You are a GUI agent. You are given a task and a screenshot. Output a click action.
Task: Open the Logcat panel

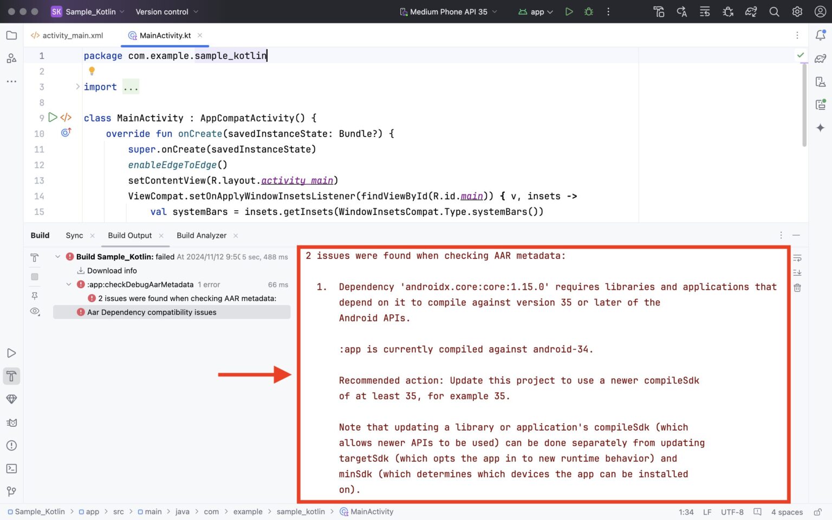(x=12, y=422)
